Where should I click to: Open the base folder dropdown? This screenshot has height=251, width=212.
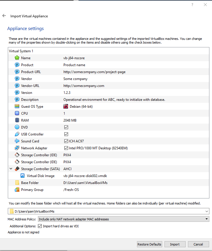point(207,211)
